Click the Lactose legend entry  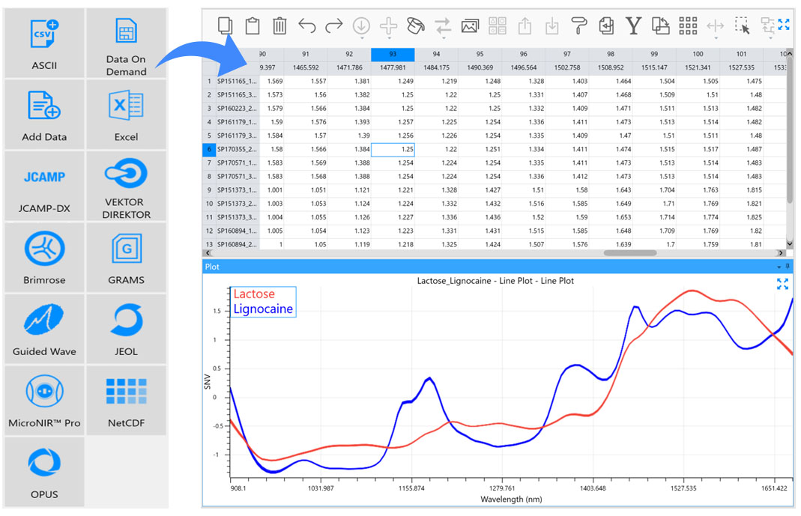254,294
